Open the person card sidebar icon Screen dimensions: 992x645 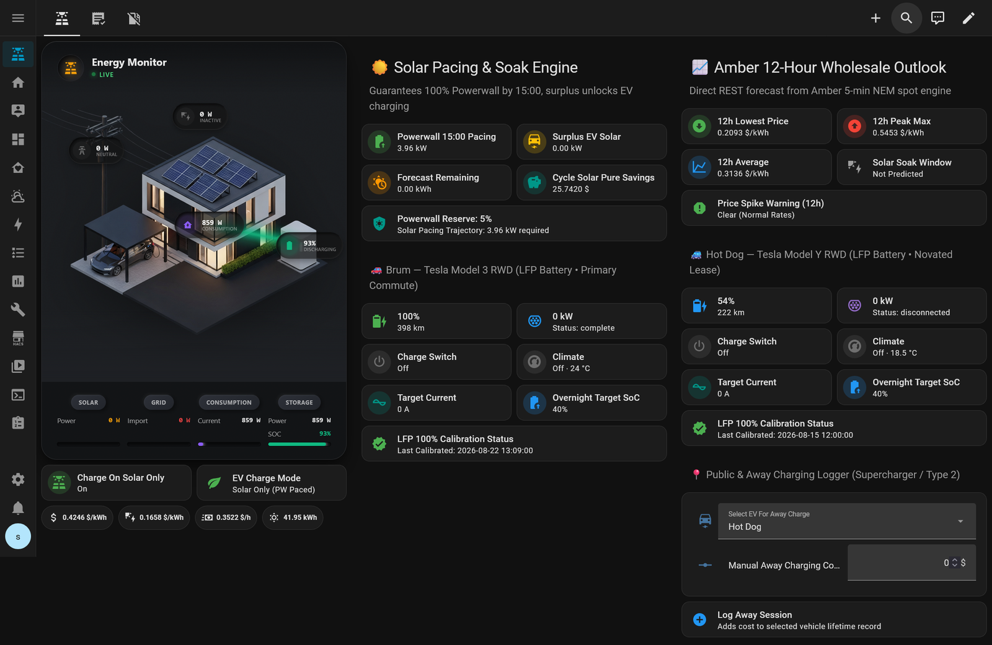point(18,111)
